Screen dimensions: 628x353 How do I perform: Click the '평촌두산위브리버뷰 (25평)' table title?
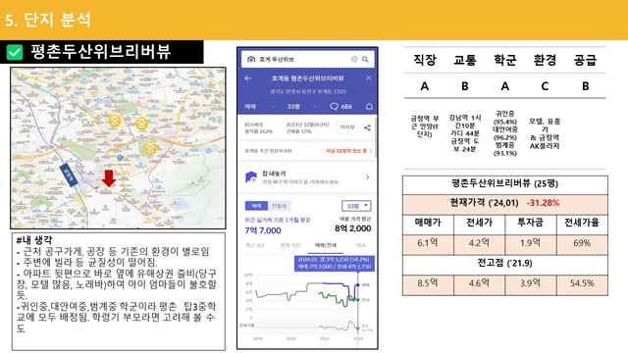[504, 183]
